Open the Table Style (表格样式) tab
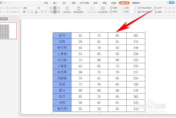Image resolution: width=176 pixels, height=118 pixels. click(136, 3)
